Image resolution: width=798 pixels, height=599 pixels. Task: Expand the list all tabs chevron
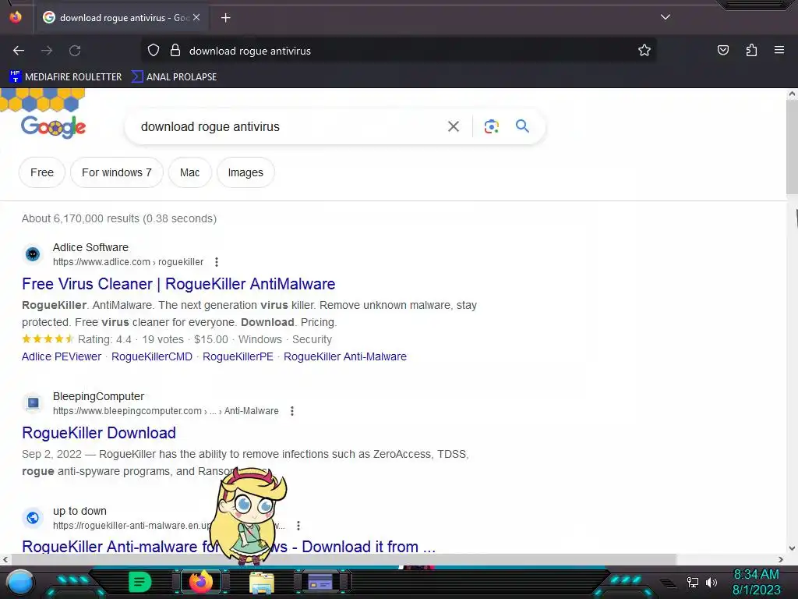(x=666, y=17)
